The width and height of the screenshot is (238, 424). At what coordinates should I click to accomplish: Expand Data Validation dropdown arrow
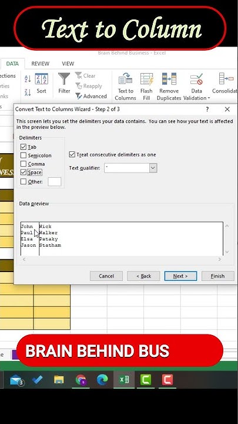coord(209,98)
